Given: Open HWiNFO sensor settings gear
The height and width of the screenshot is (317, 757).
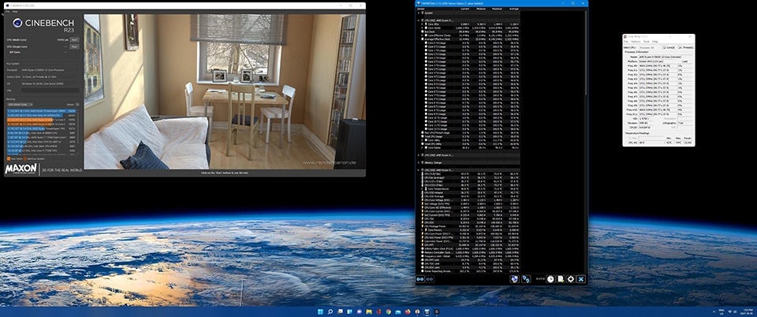Looking at the screenshot, I should tap(571, 279).
